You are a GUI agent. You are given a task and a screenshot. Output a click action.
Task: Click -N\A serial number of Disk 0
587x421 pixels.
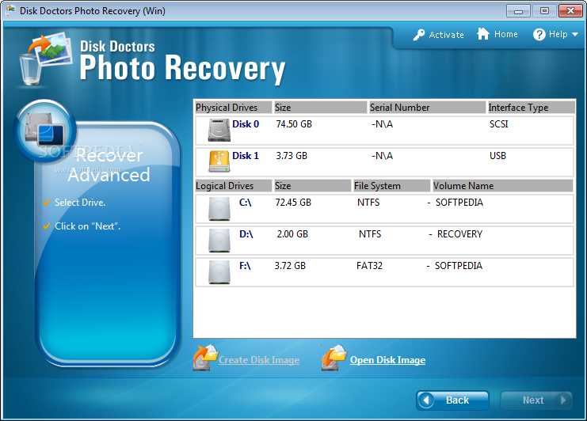382,124
